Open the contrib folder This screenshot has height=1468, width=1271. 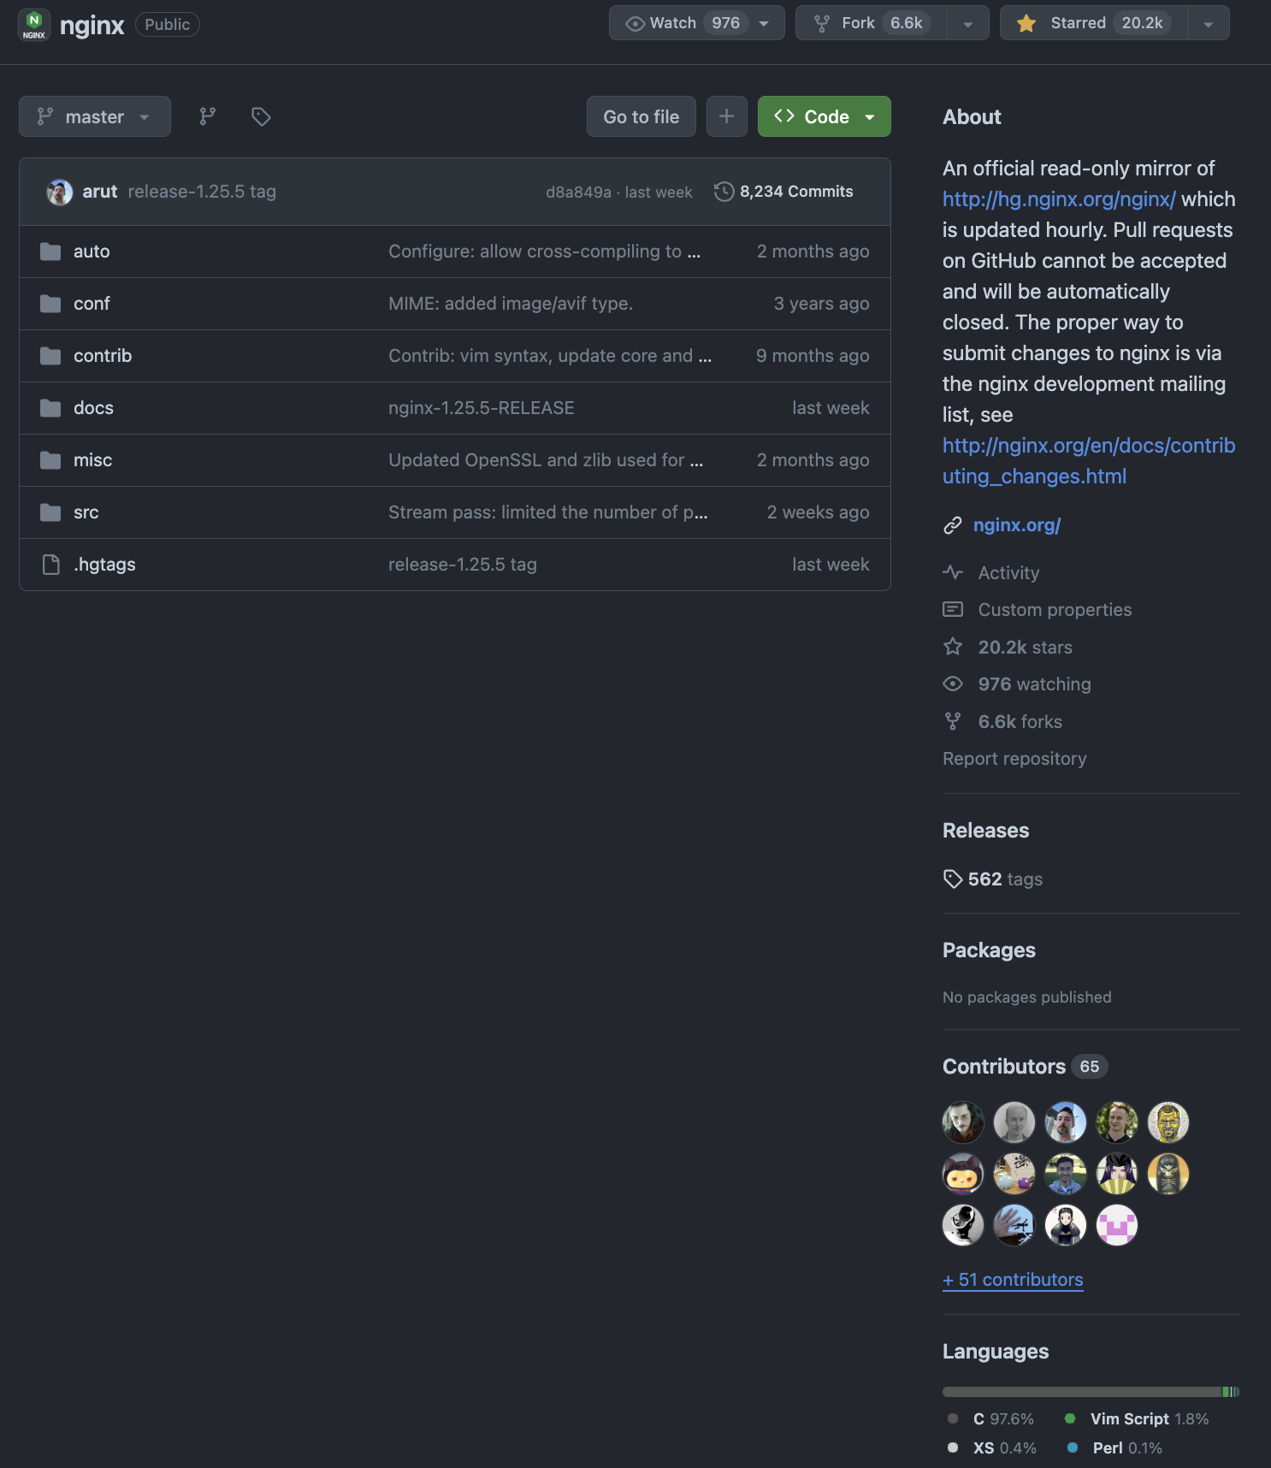click(103, 356)
